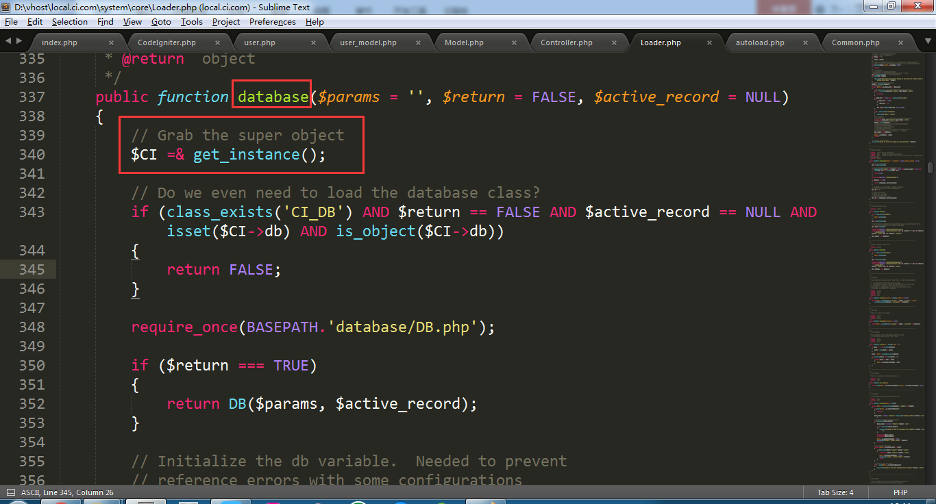This screenshot has width=936, height=504.
Task: Switch to the Controller.php tab
Action: (x=566, y=42)
